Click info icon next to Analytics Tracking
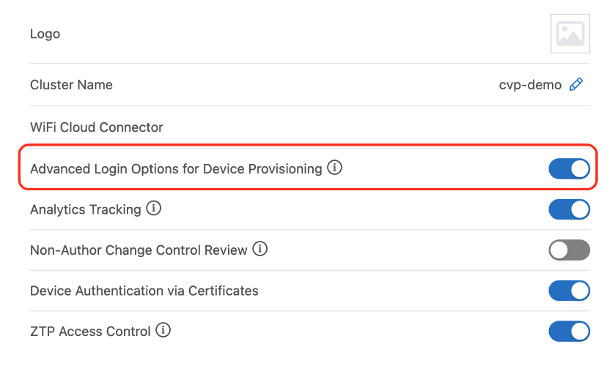The image size is (615, 366). (153, 209)
